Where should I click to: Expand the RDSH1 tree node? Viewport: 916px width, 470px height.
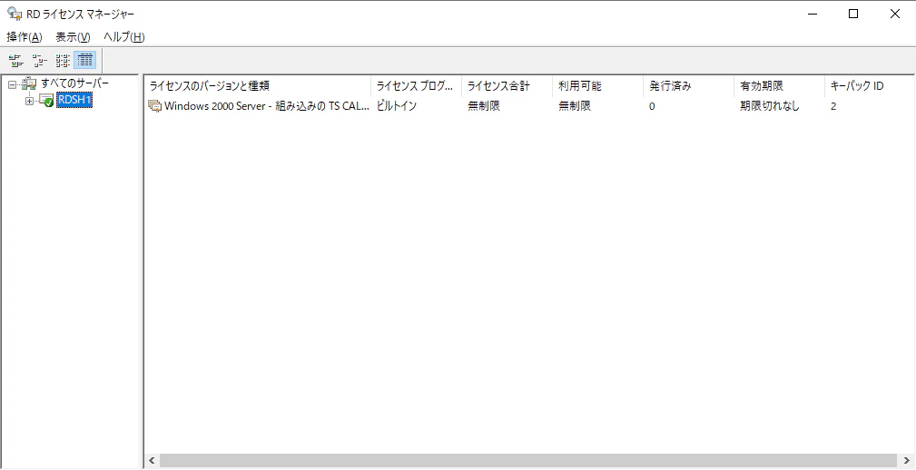pyautogui.click(x=30, y=102)
